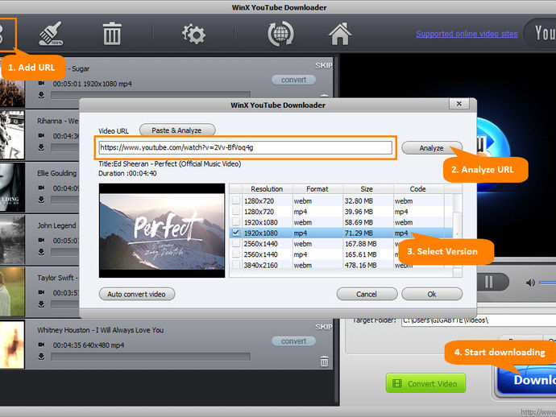Click the Check for update globe icon
This screenshot has height=417, width=556.
(280, 34)
